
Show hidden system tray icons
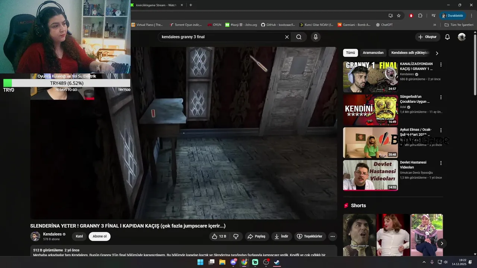coord(424,262)
